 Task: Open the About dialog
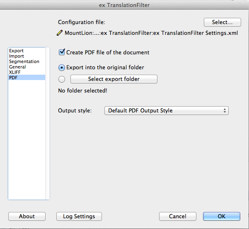click(x=27, y=216)
